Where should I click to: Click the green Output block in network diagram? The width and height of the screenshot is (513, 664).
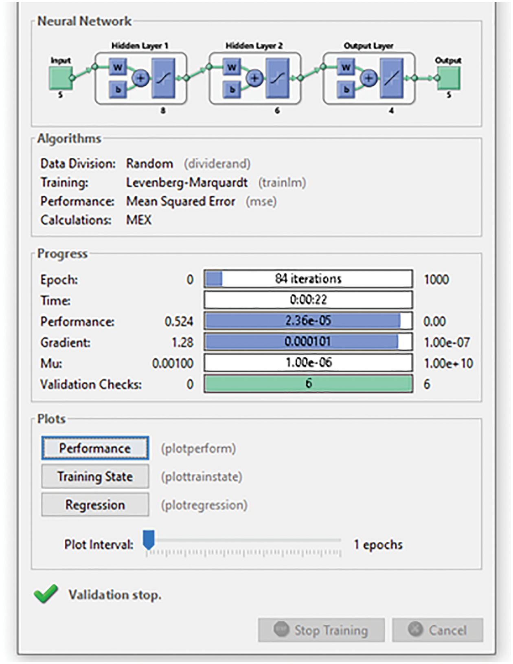click(x=448, y=78)
